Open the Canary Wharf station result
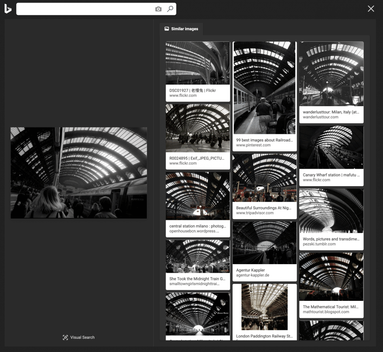Image resolution: width=383 pixels, height=352 pixels. pyautogui.click(x=331, y=147)
